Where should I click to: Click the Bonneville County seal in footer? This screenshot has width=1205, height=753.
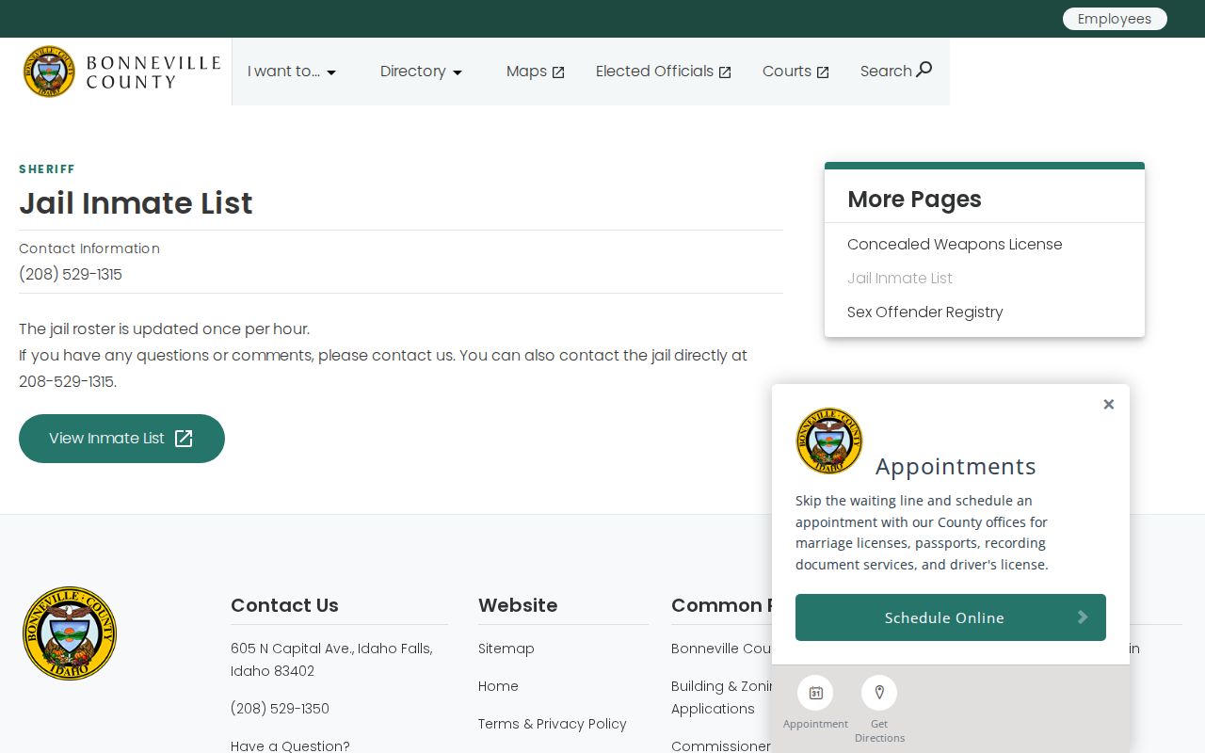click(x=70, y=633)
